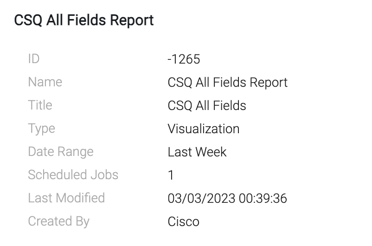Screen dimensions: 372x246
Task: Select the Visualization type value
Action: pyautogui.click(x=203, y=129)
